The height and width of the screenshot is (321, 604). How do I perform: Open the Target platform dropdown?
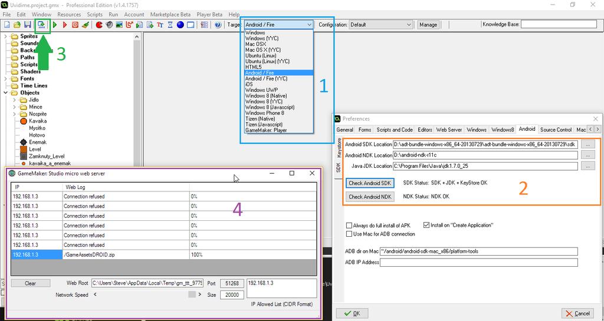[x=278, y=25]
